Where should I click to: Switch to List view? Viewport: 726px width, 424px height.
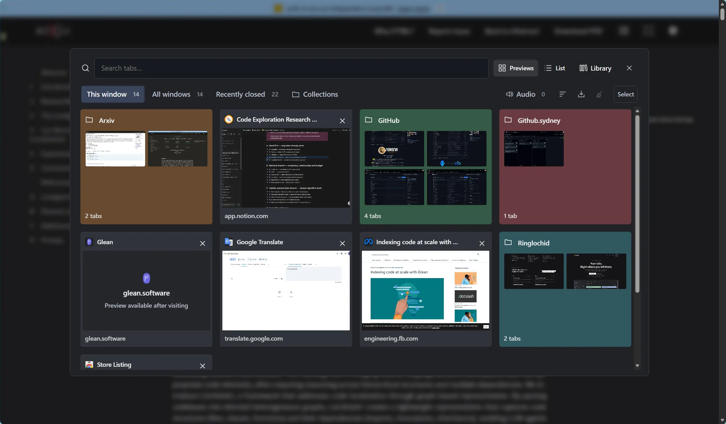pos(555,68)
